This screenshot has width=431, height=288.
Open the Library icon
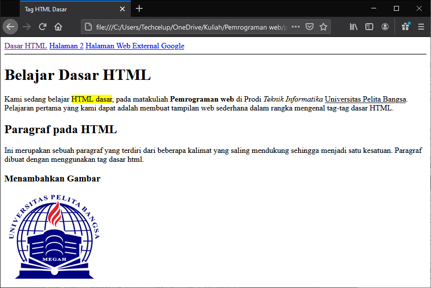pos(353,27)
